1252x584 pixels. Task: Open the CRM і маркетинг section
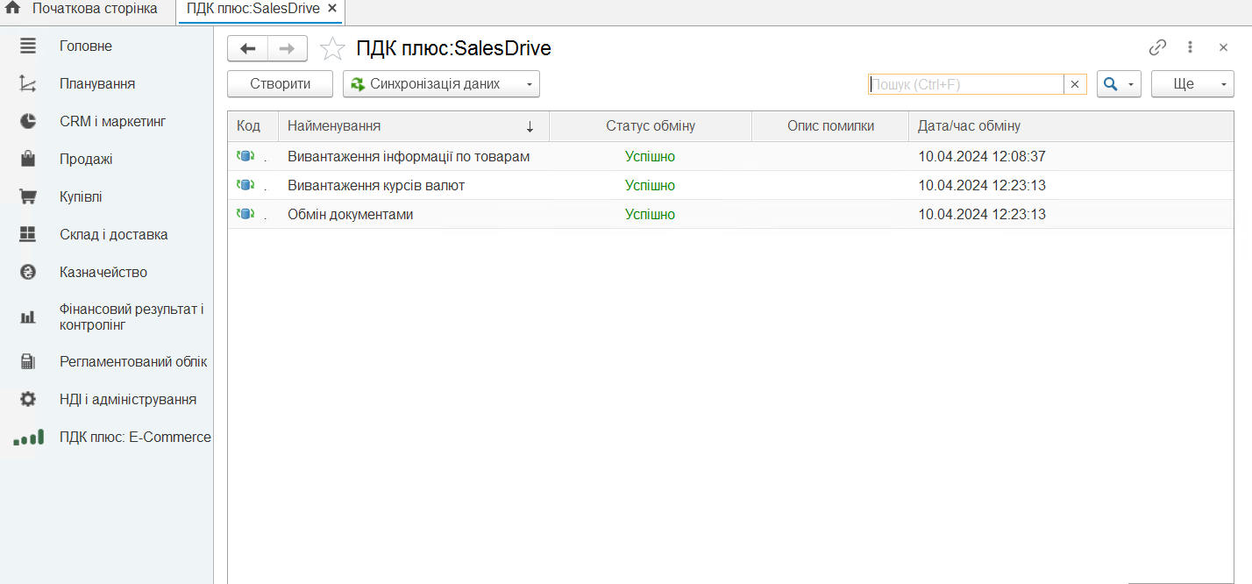tap(113, 121)
